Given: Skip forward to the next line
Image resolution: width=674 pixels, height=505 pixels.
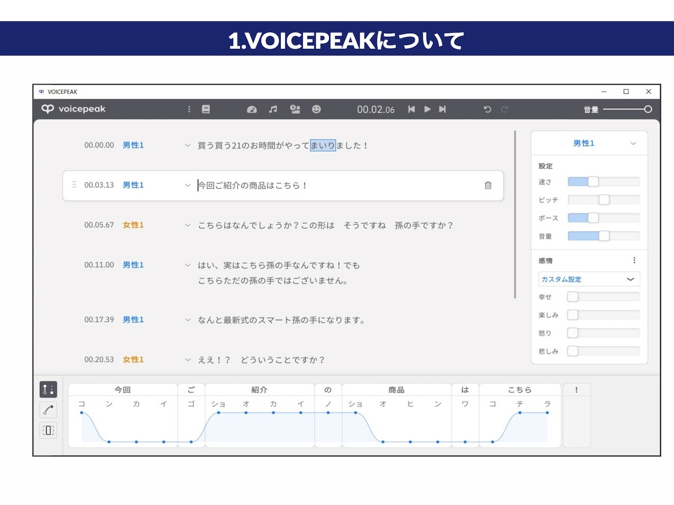Looking at the screenshot, I should (443, 109).
